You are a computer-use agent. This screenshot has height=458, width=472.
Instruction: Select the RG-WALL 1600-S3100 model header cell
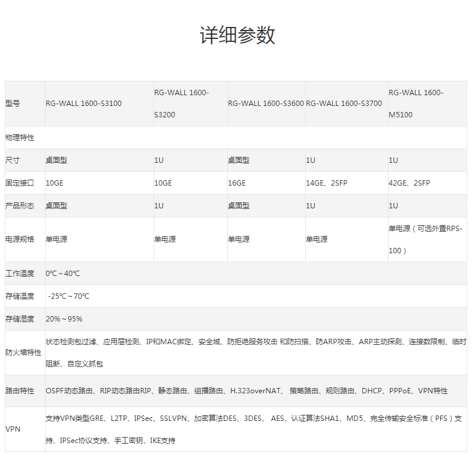[x=83, y=104]
